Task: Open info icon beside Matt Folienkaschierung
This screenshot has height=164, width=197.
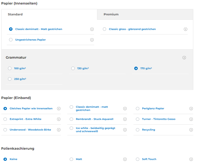Action: coord(125,159)
